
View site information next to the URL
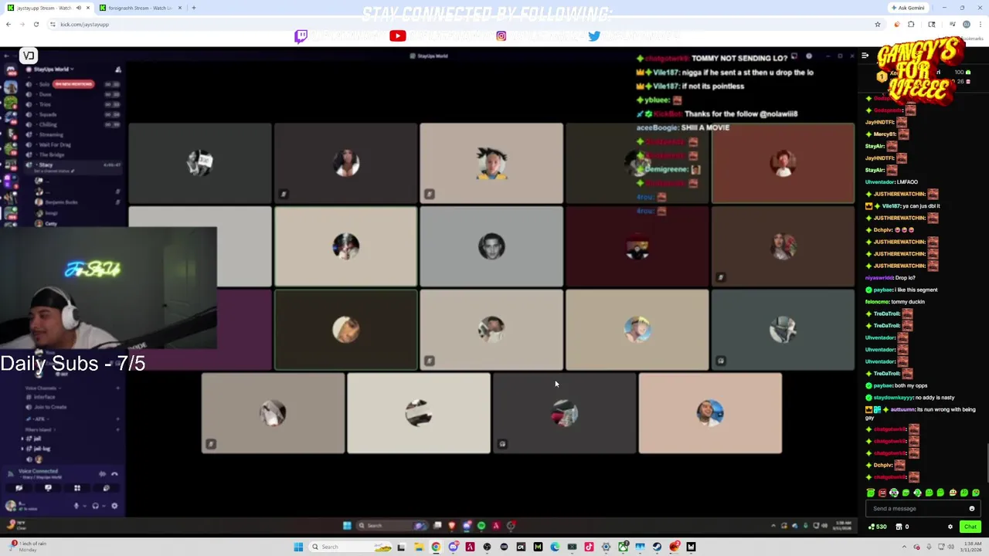coord(53,24)
